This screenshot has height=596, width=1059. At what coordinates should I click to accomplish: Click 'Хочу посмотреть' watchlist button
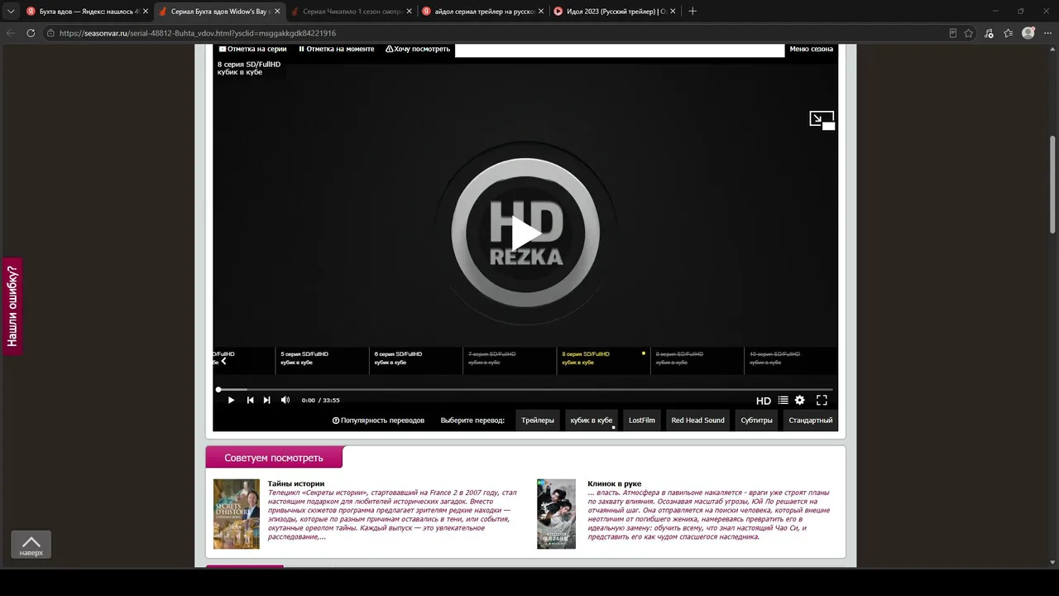pyautogui.click(x=418, y=49)
